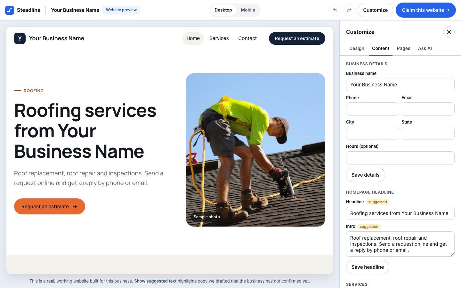Click the suggested tag beside Intro

coord(369,227)
